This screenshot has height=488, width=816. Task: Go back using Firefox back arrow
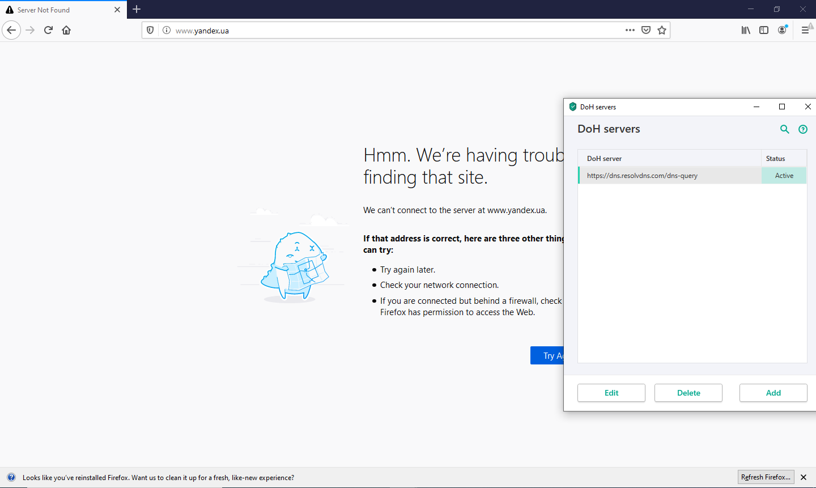tap(11, 30)
